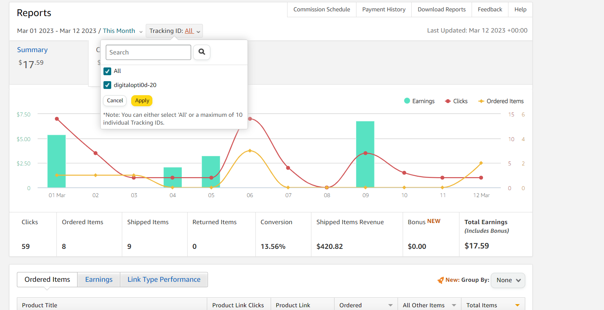Click the sort arrow in All Other Items column

click(x=454, y=305)
